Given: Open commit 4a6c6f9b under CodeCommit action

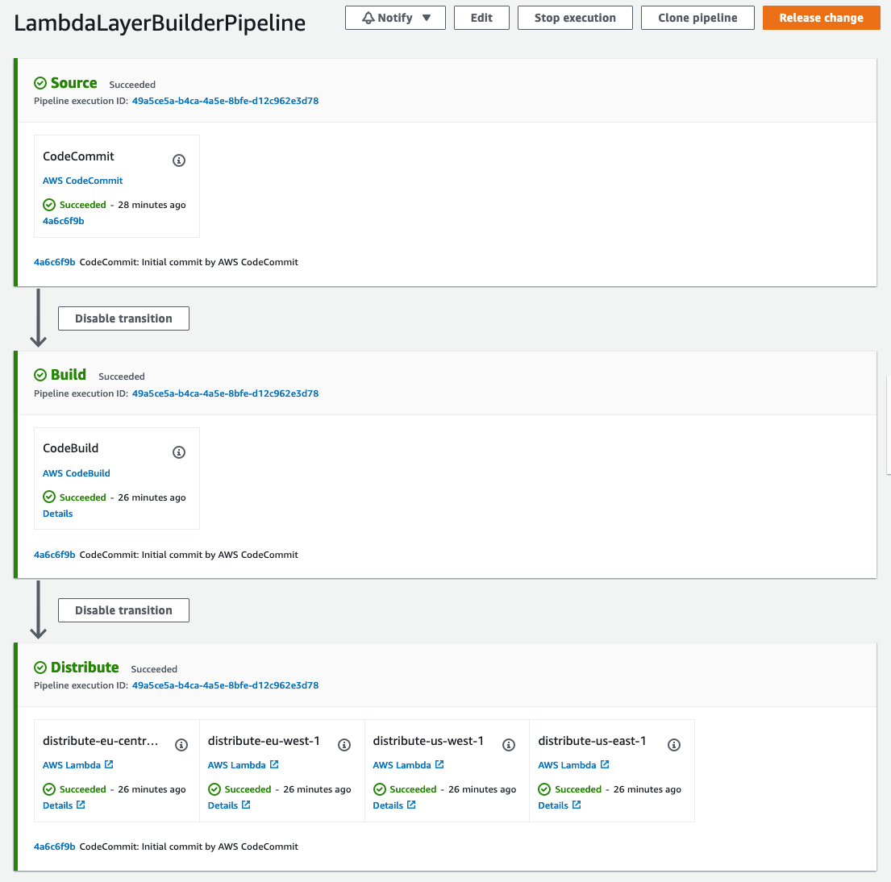Looking at the screenshot, I should point(63,221).
